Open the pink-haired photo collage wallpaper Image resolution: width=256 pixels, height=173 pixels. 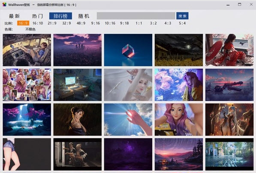click(x=27, y=85)
